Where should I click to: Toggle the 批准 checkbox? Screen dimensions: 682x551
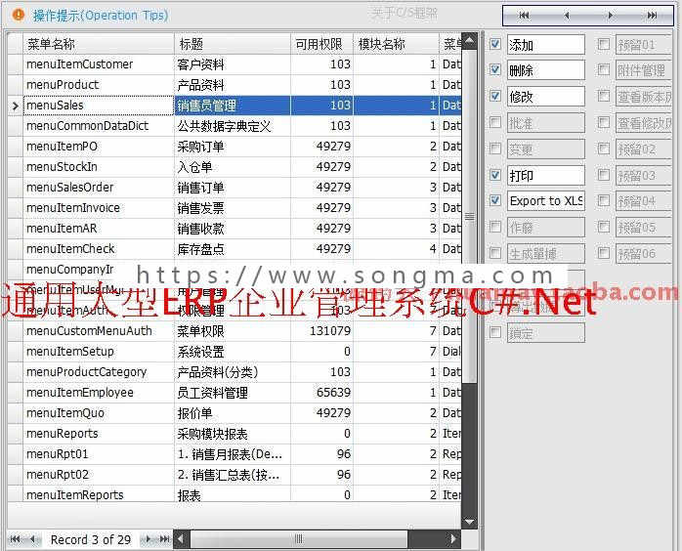(495, 123)
